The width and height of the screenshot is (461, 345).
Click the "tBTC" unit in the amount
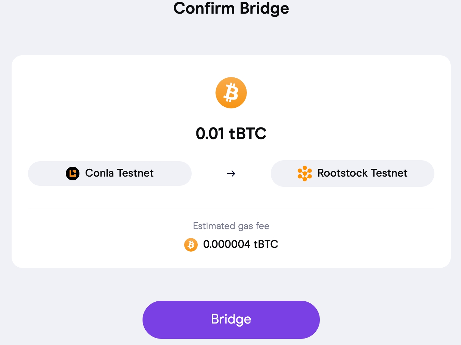pyautogui.click(x=248, y=133)
